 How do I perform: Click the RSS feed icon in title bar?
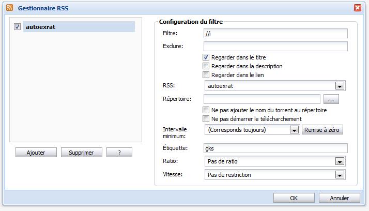point(9,8)
